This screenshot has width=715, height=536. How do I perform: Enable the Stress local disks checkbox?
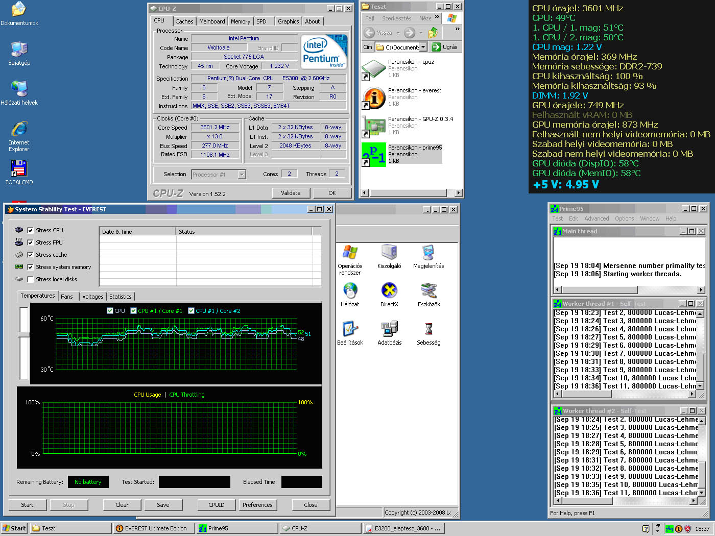coord(30,279)
